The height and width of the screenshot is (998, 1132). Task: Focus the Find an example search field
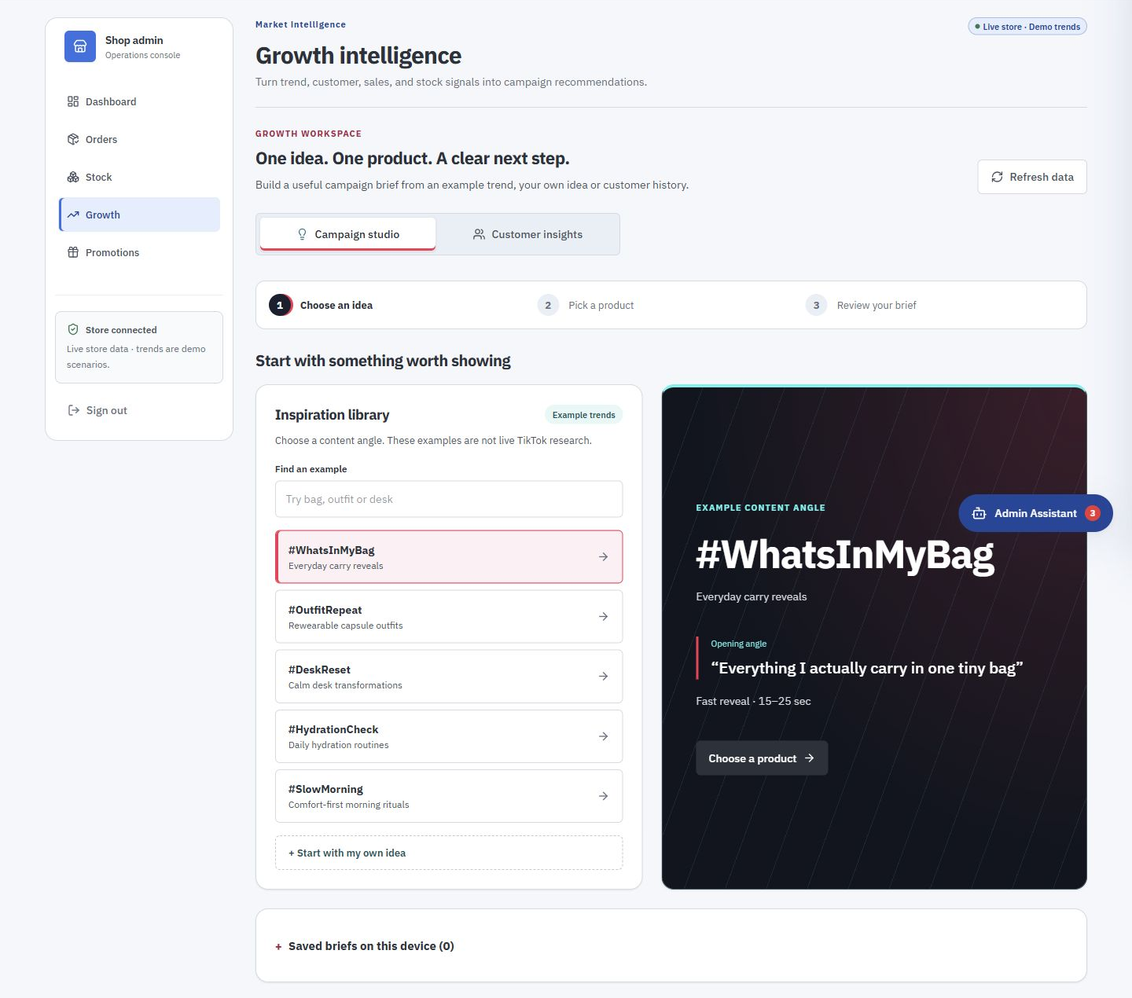pyautogui.click(x=449, y=499)
